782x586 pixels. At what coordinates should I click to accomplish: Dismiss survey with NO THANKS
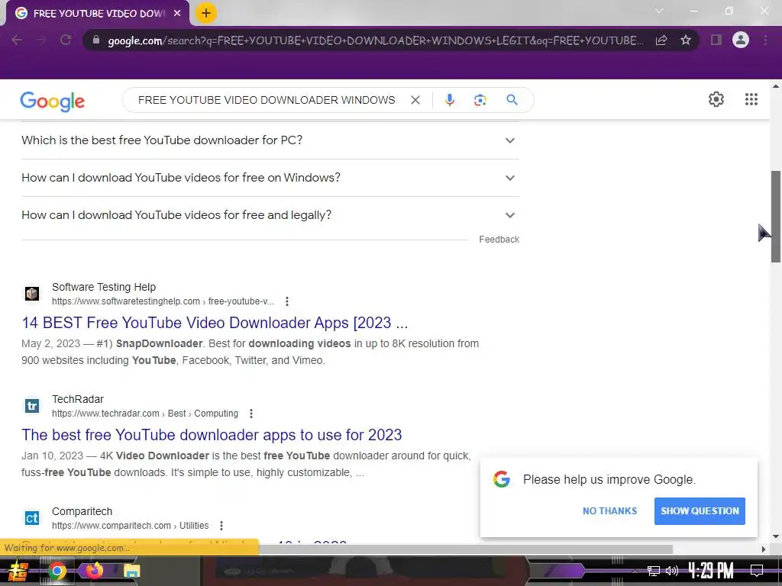click(609, 511)
